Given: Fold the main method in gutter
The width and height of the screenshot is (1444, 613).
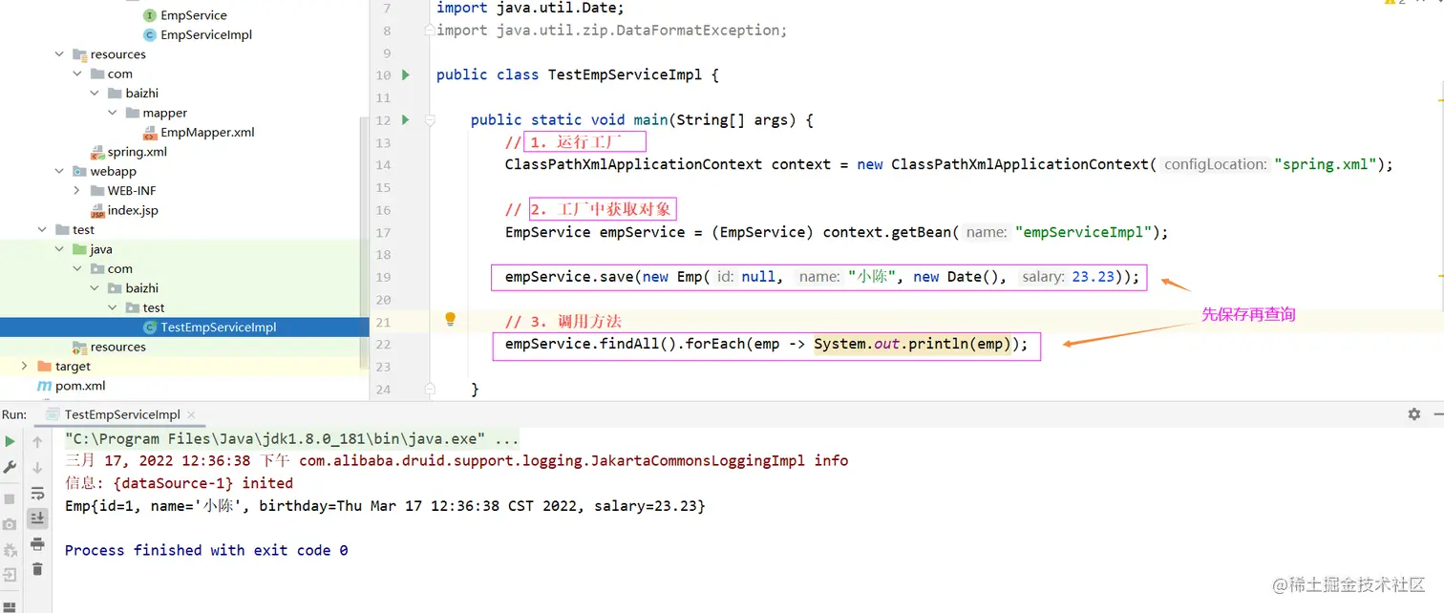Looking at the screenshot, I should [x=430, y=120].
